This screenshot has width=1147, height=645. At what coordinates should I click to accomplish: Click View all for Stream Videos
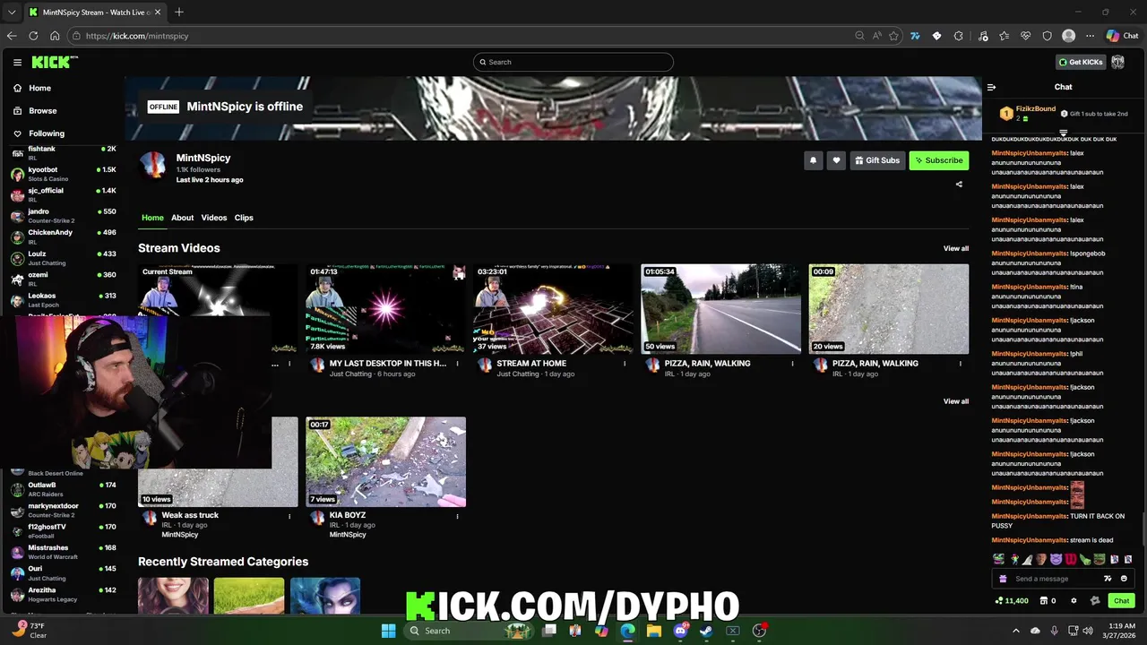point(955,248)
